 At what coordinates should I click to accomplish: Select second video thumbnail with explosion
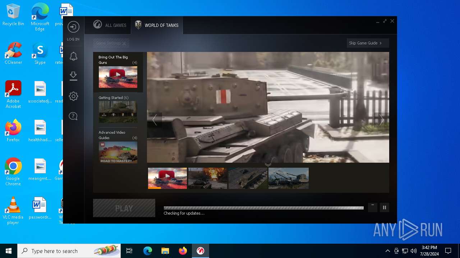pos(208,178)
